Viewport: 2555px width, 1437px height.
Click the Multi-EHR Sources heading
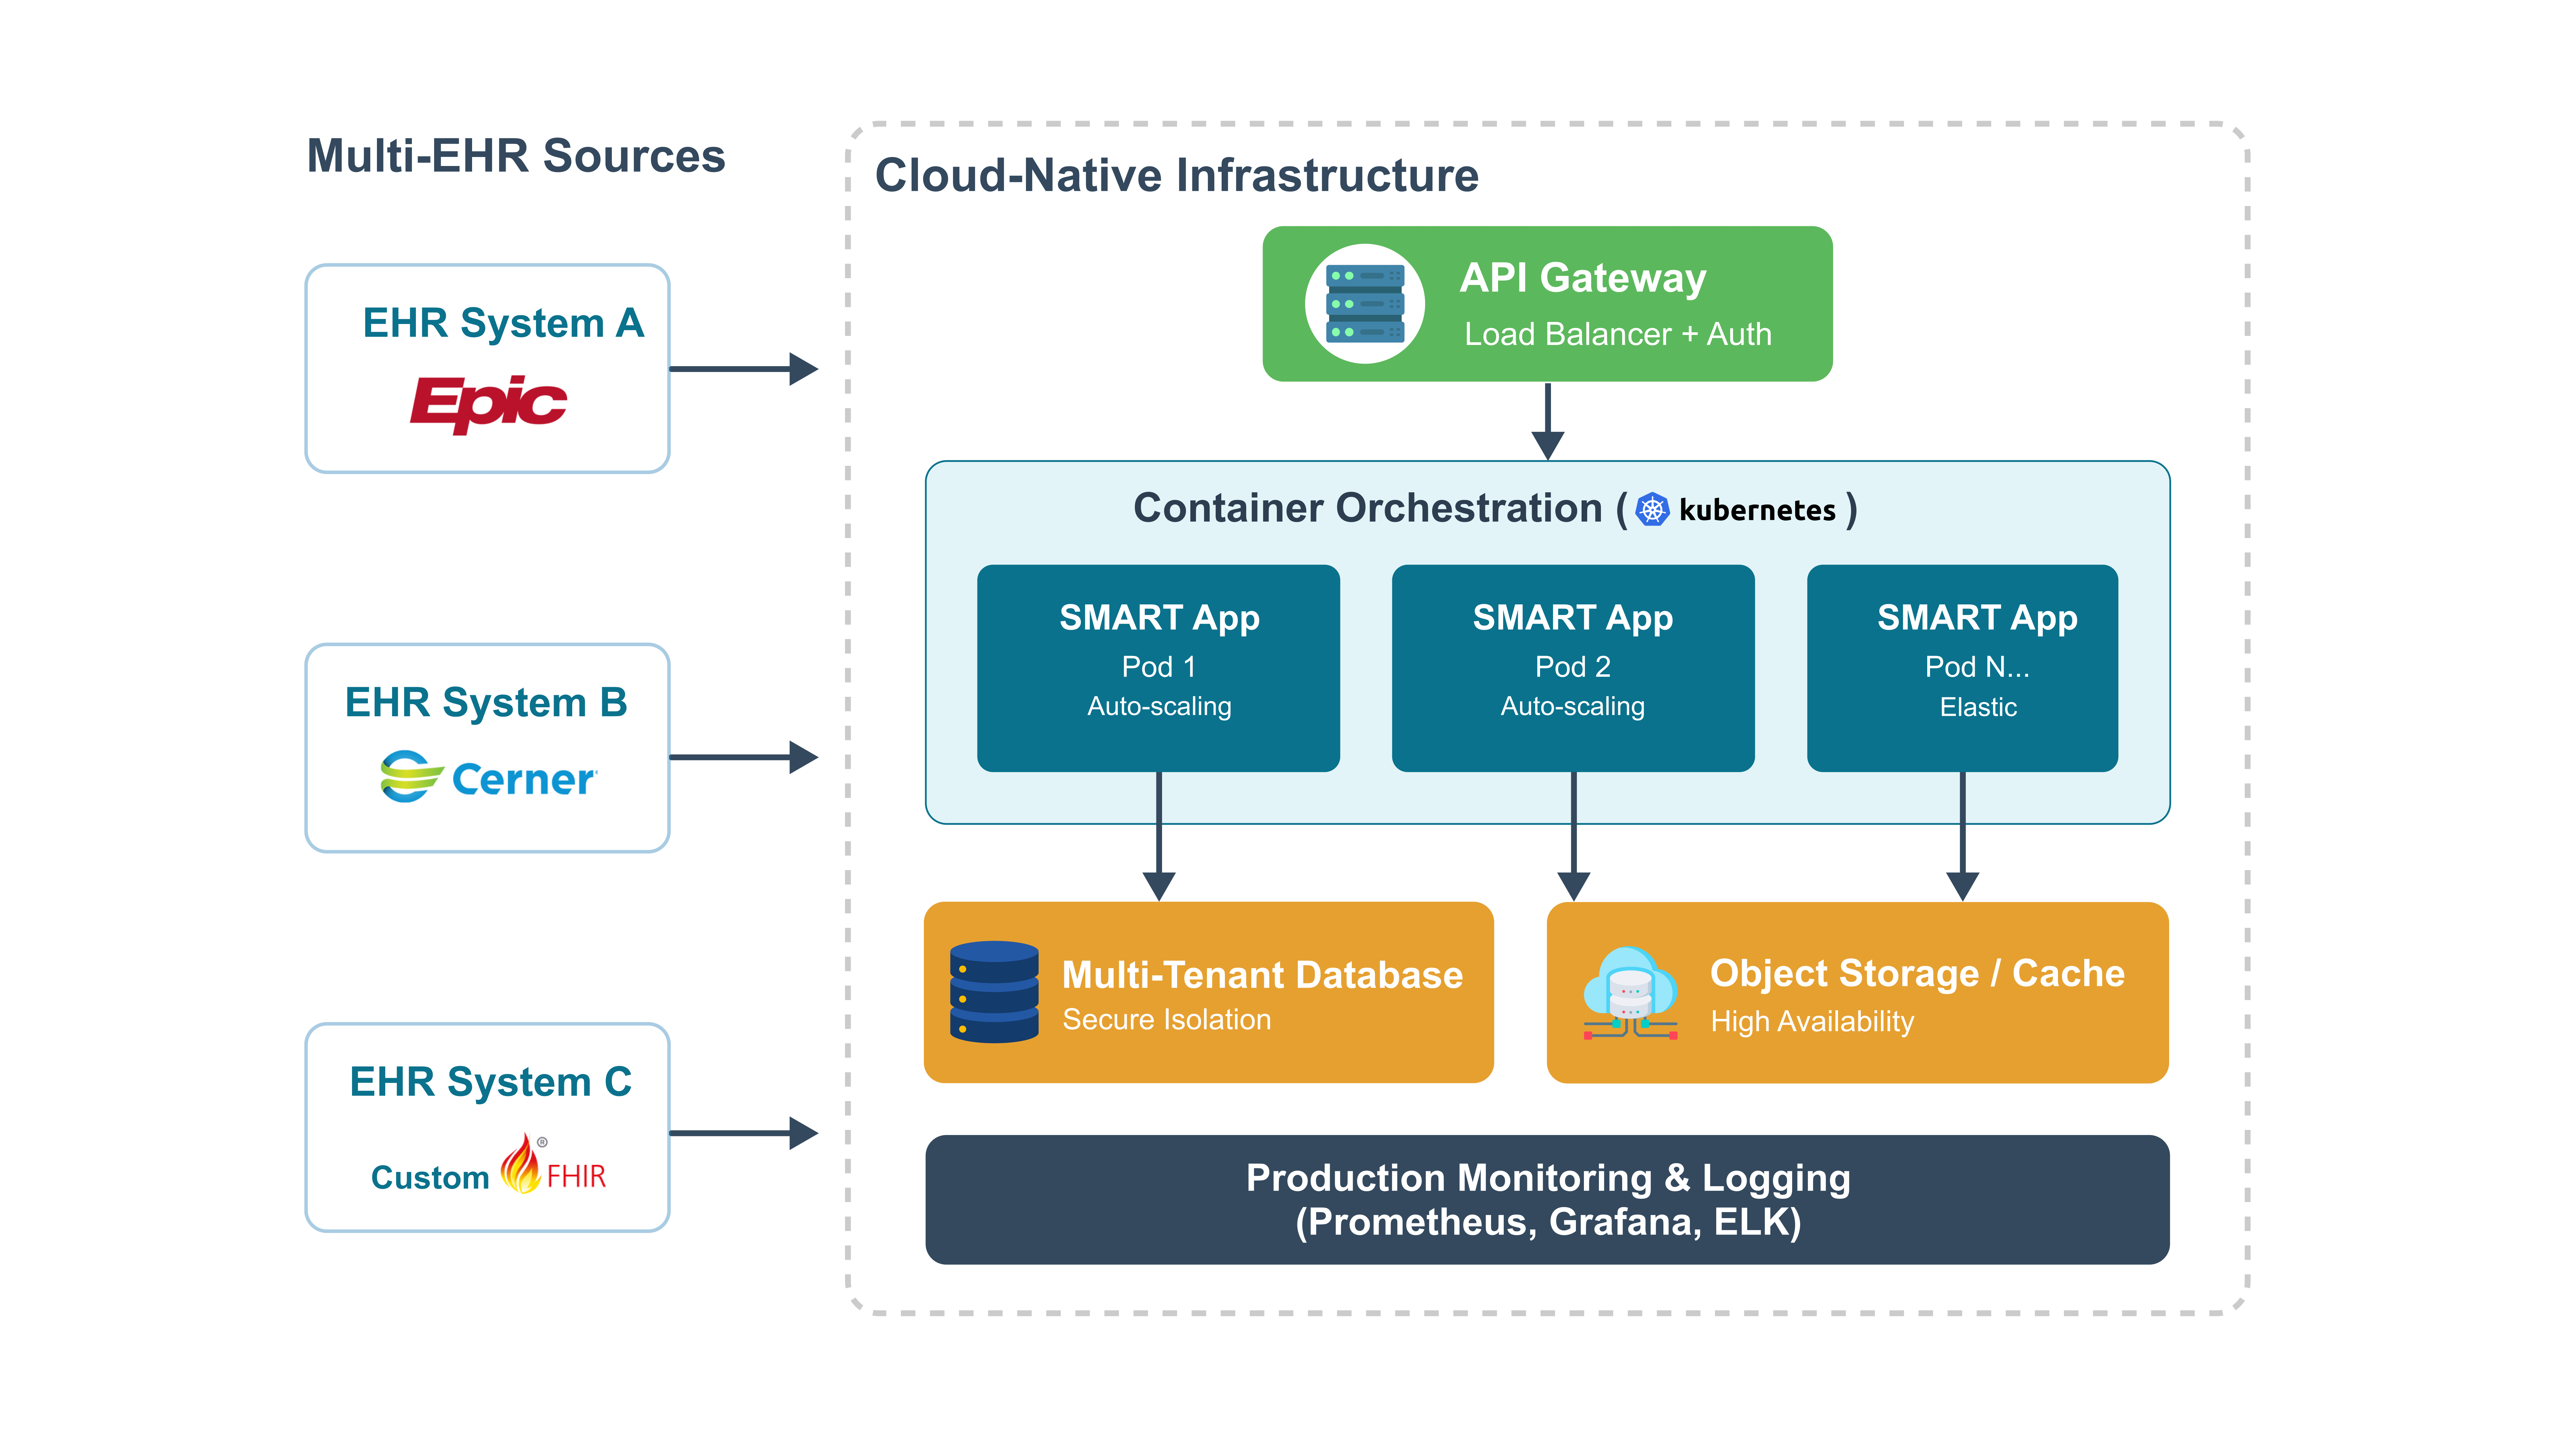(x=516, y=156)
